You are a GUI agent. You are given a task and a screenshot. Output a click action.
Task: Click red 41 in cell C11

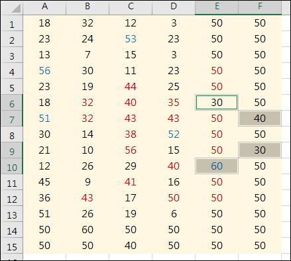tap(131, 182)
